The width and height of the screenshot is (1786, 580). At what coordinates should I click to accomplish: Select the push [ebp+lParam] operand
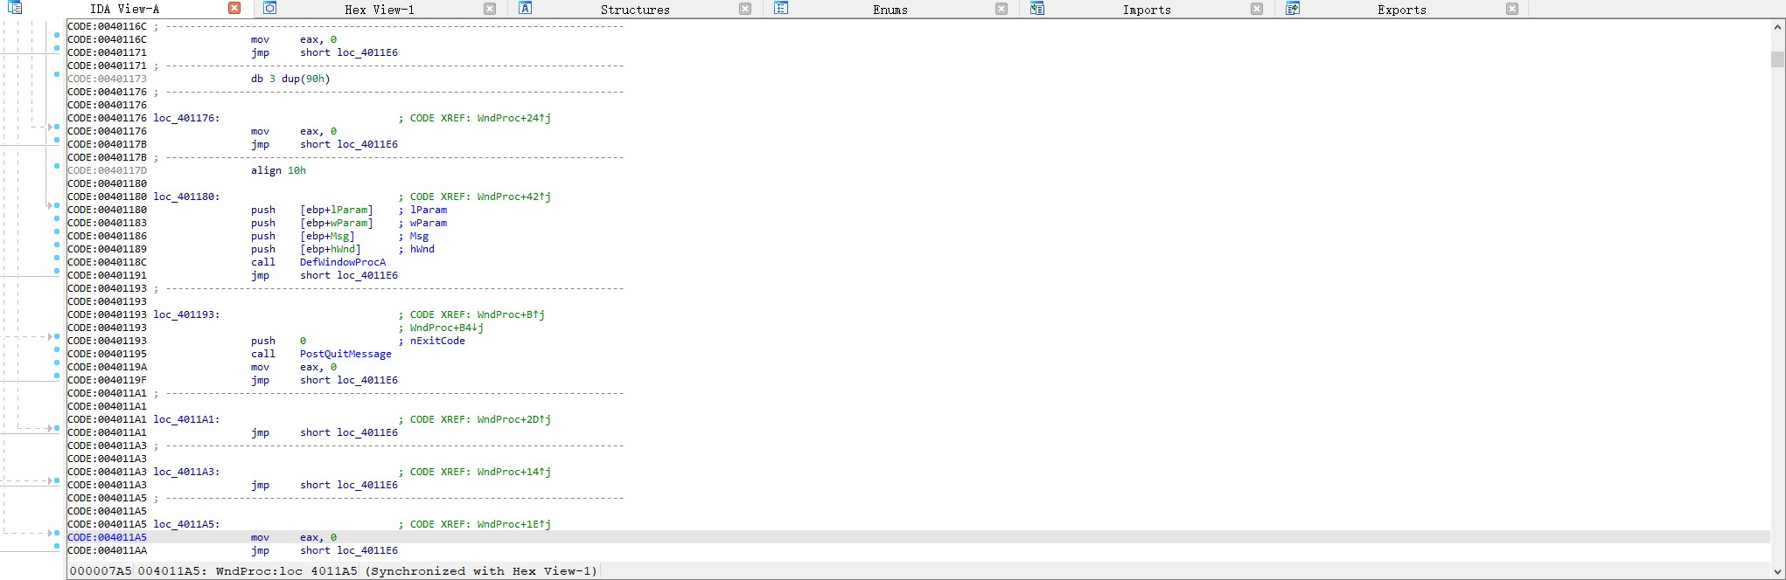point(336,210)
